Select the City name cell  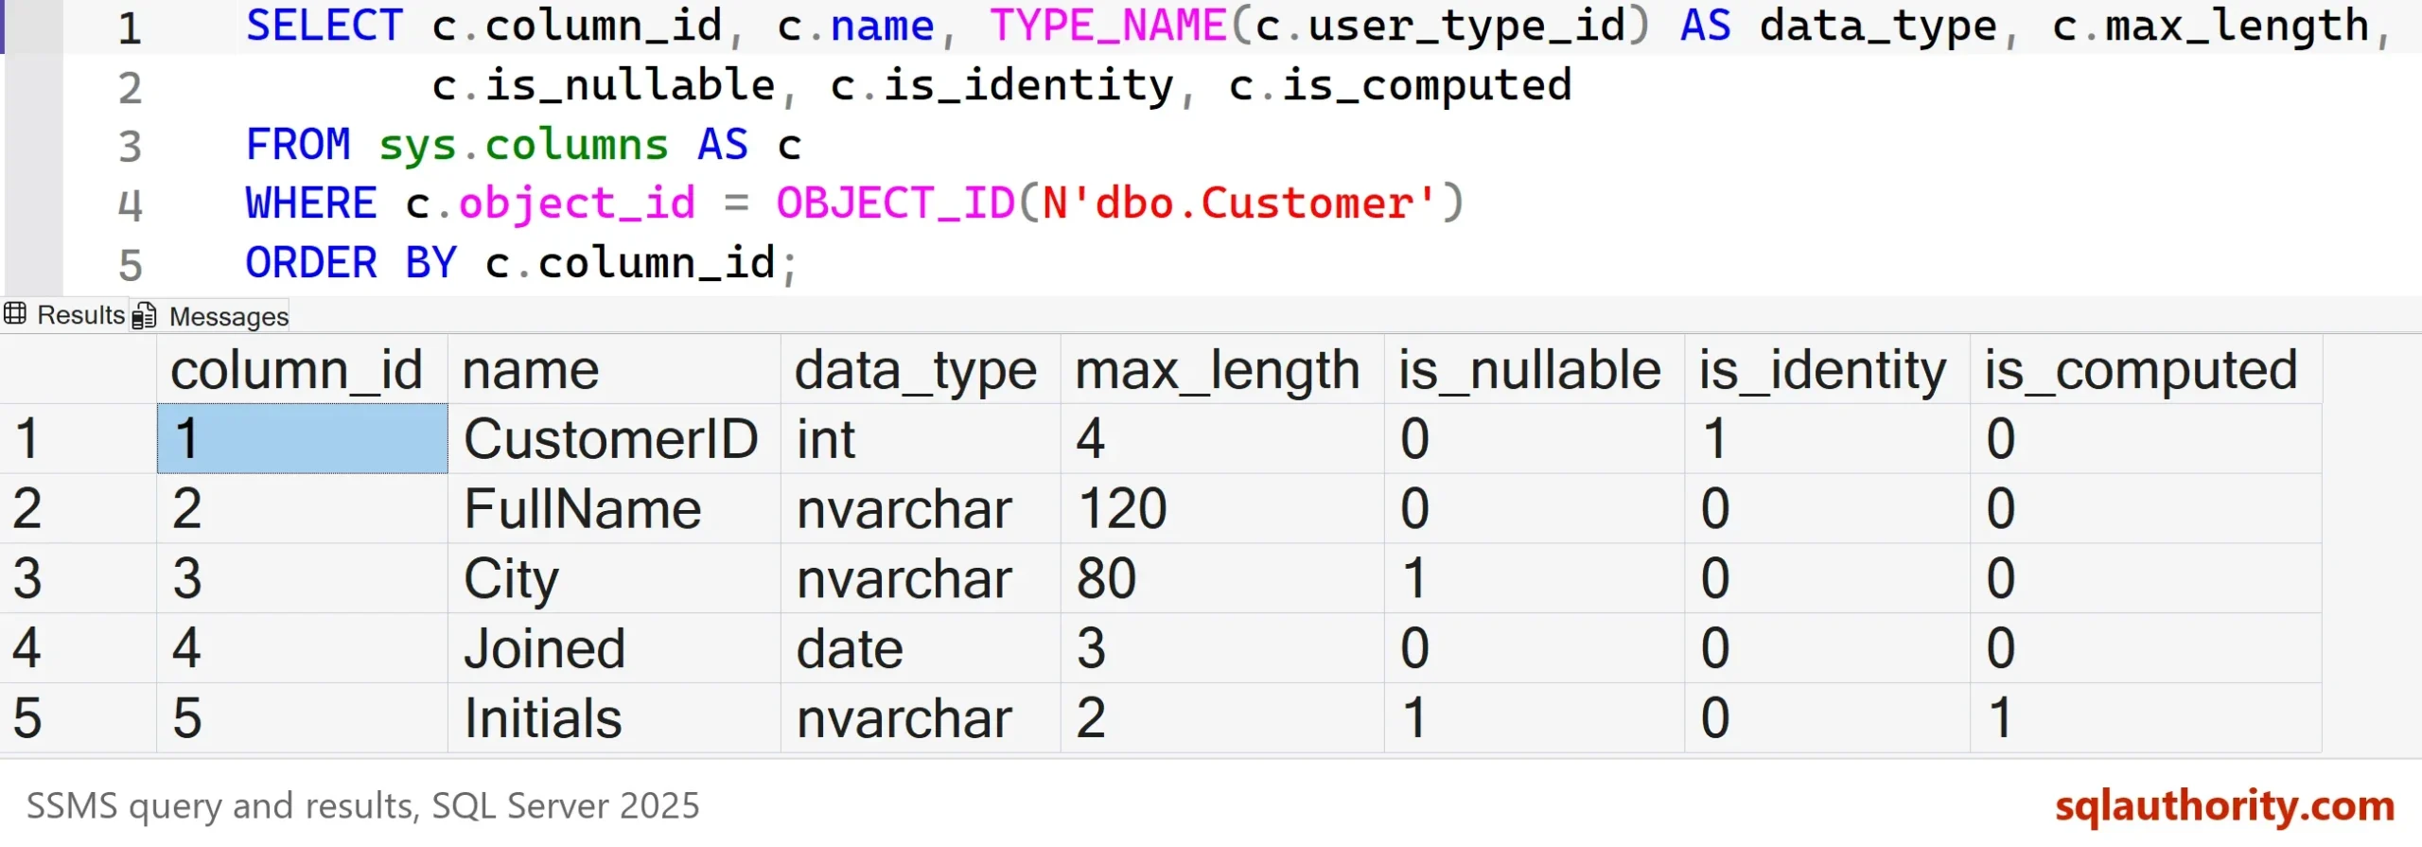tap(614, 578)
